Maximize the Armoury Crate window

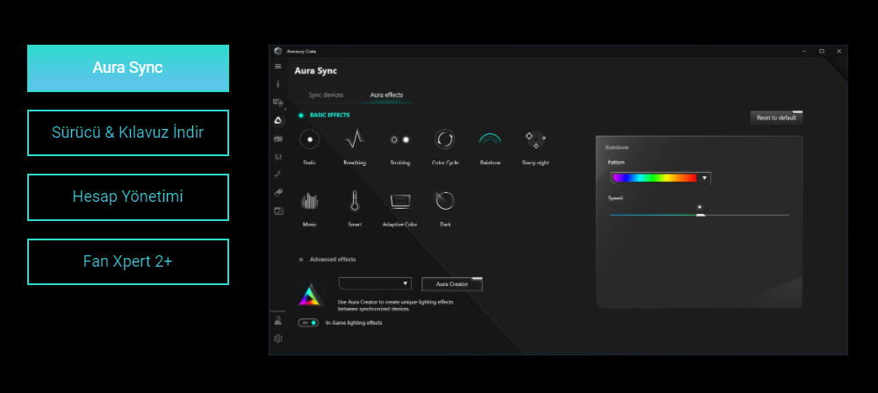(x=822, y=51)
